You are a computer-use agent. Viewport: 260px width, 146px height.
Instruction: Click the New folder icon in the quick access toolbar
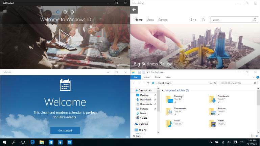[144, 72]
